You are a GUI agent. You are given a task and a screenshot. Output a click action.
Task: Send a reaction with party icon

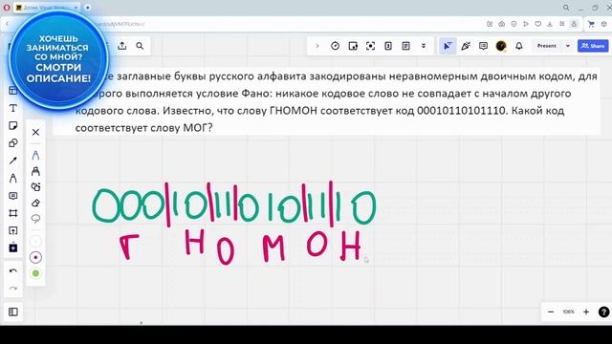coord(466,46)
